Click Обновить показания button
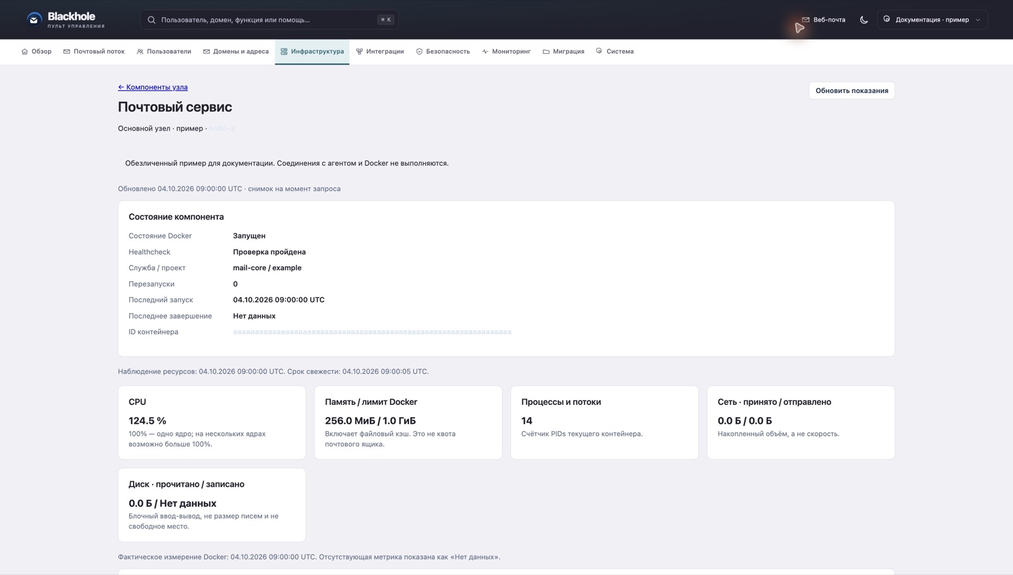 pos(852,90)
